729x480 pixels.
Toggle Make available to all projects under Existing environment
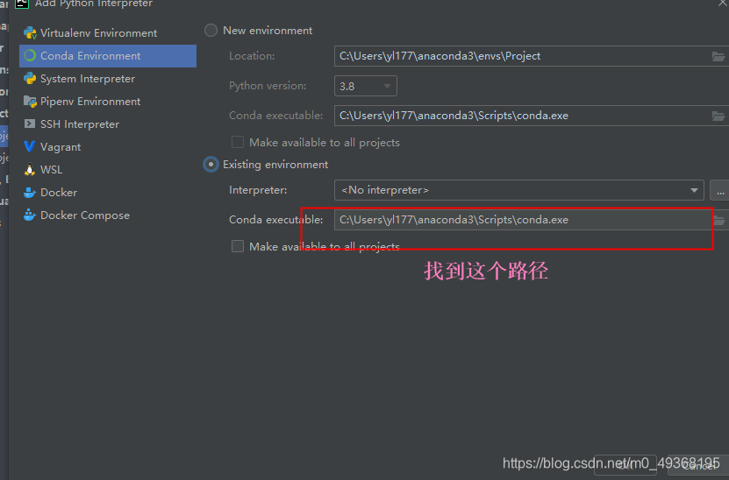[x=238, y=246]
